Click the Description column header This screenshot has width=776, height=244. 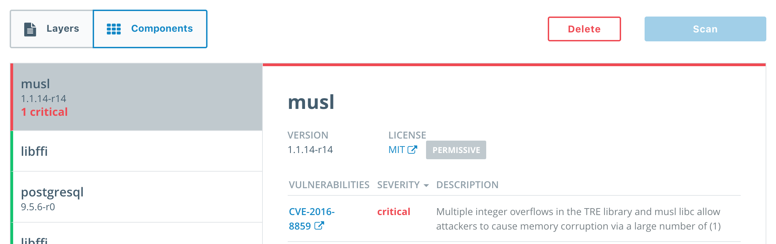click(467, 185)
